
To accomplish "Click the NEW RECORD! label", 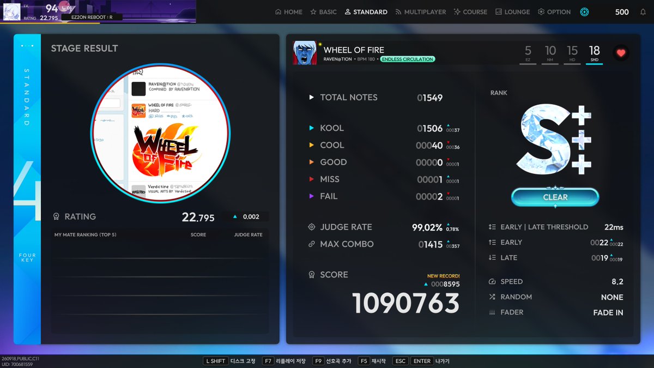I will pyautogui.click(x=443, y=276).
